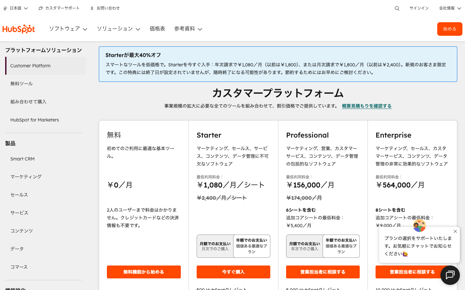Dismiss the chat popup with the X icon
465x290 pixels.
455,231
